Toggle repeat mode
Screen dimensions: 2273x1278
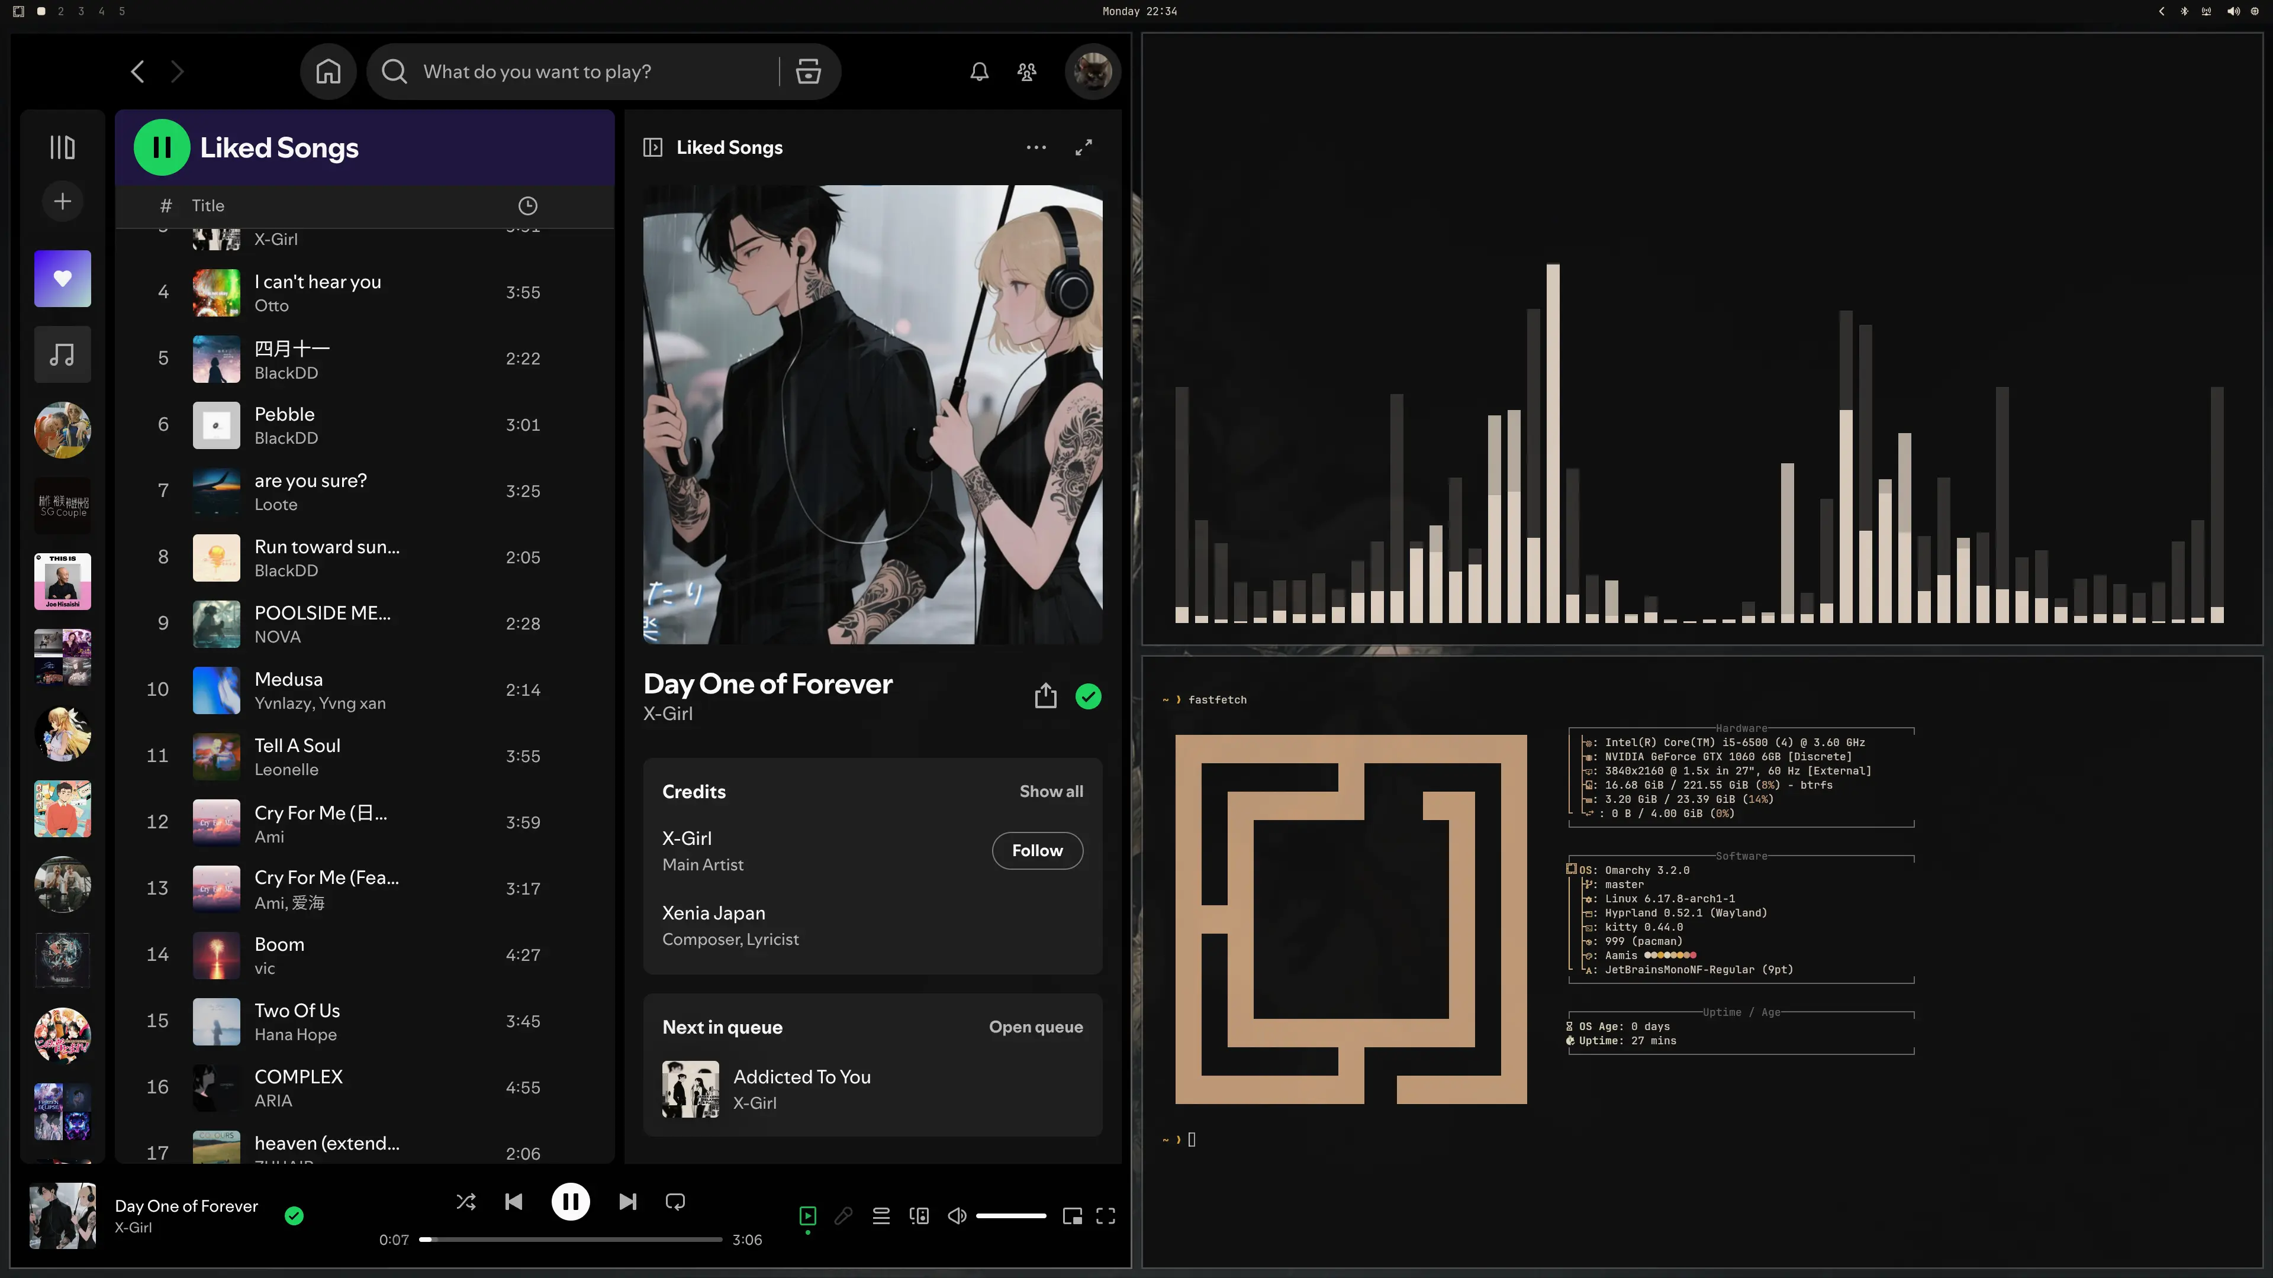(x=674, y=1201)
